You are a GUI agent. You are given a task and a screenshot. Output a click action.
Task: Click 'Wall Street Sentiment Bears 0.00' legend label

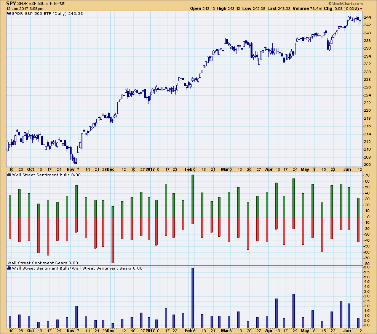pyautogui.click(x=43, y=263)
